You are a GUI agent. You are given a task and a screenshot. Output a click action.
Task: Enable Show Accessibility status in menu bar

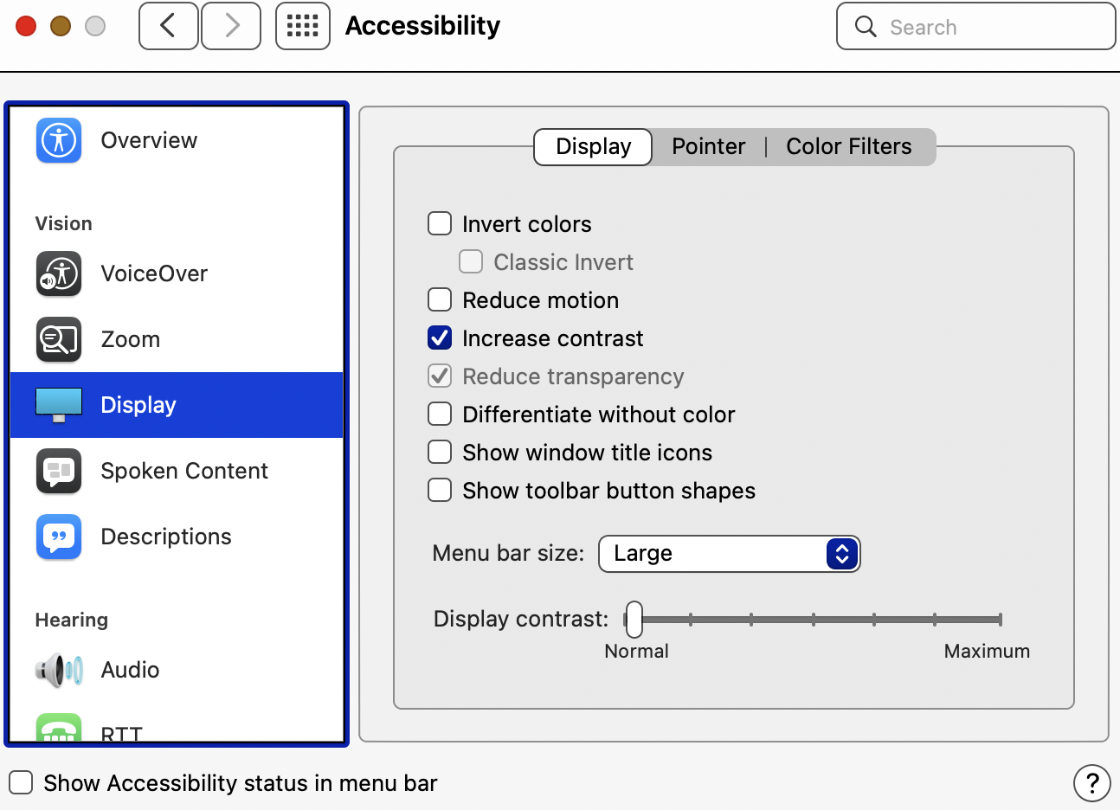[21, 783]
